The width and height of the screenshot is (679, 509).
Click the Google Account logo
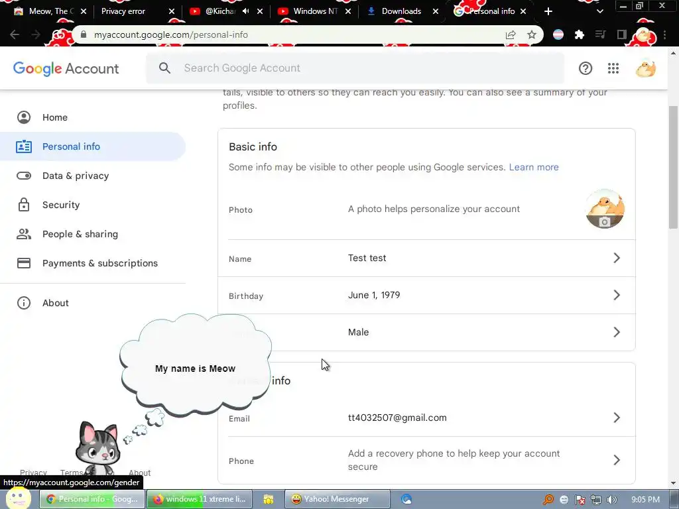pyautogui.click(x=66, y=68)
